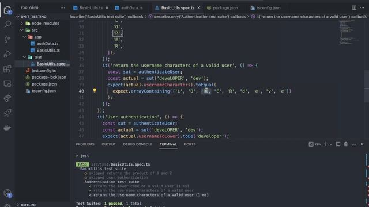Open the Source Control view
The width and height of the screenshot is (369, 207).
point(7,39)
